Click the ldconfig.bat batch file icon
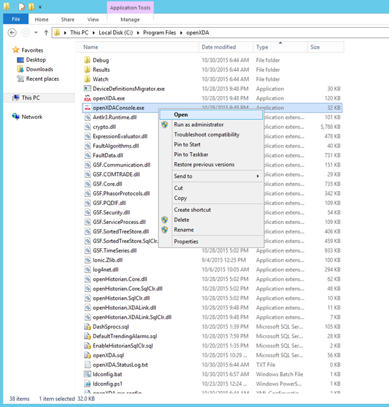 (87, 374)
